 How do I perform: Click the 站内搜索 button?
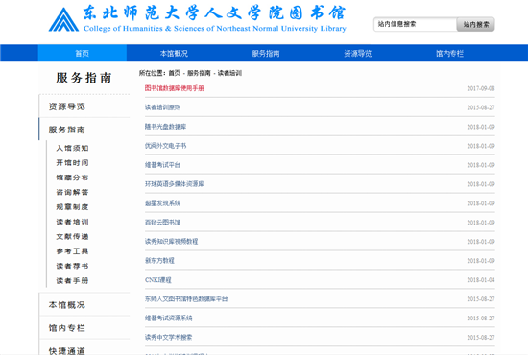click(x=475, y=24)
